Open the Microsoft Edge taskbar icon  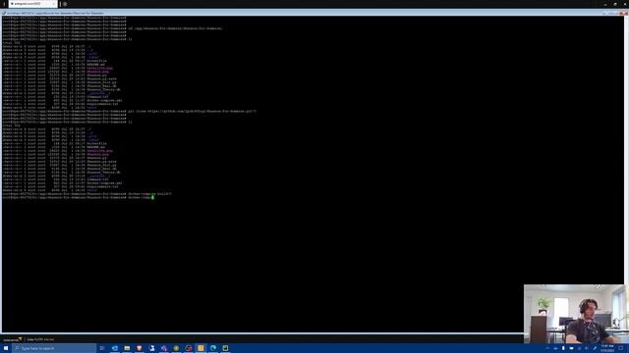(x=213, y=348)
